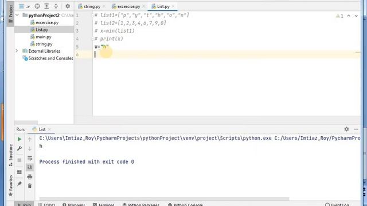Open the Problems tool tab

click(x=73, y=204)
